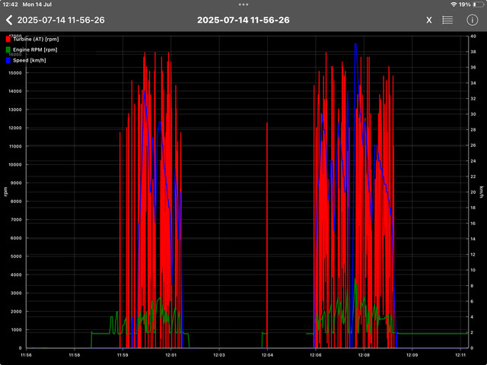Click the 5000 rpm axis label
Viewport: 487px width, 365px height.
coord(17,256)
